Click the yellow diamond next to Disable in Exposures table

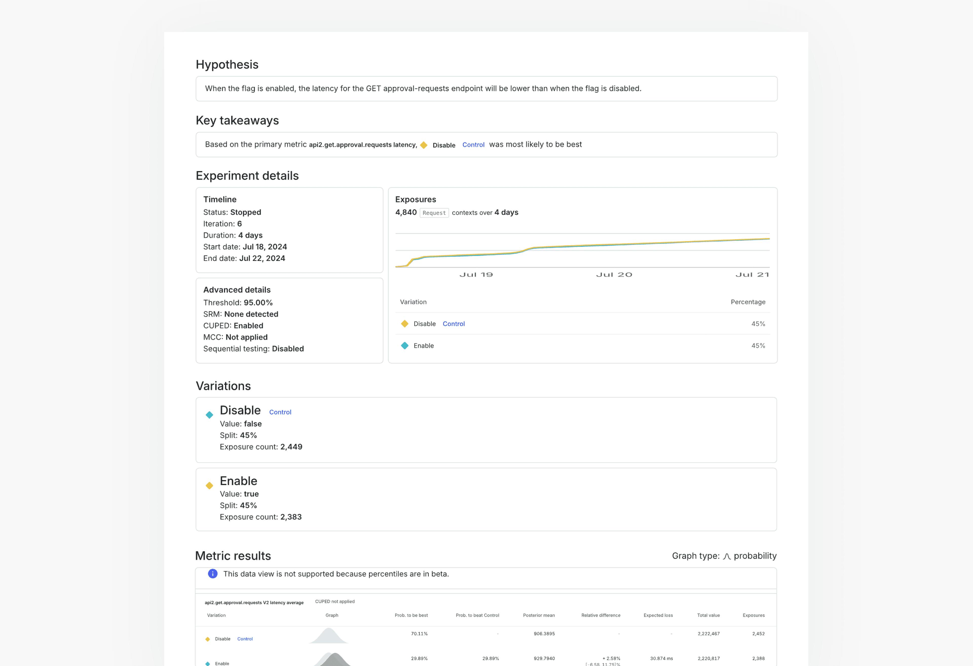(404, 324)
